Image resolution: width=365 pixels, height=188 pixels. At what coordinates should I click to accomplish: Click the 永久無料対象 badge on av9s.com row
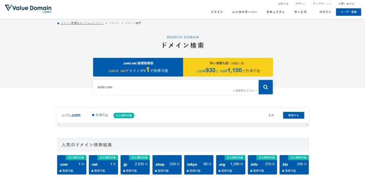(x=124, y=115)
